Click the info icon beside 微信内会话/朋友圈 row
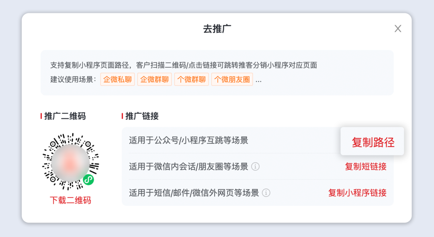434x237 pixels. [256, 167]
